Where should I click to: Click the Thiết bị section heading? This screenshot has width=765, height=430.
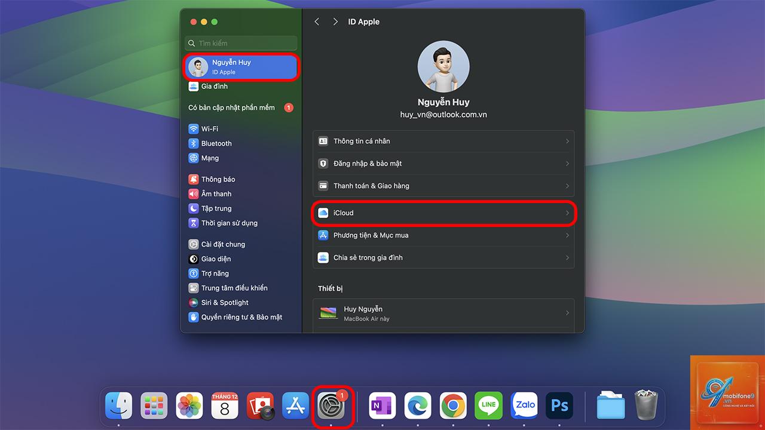pos(331,288)
